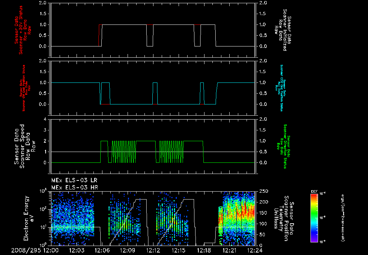Viewport: 368px width, 255px height.
Task: Click the 3 tick on Scanner Speed axis
Action: [x=45, y=130]
